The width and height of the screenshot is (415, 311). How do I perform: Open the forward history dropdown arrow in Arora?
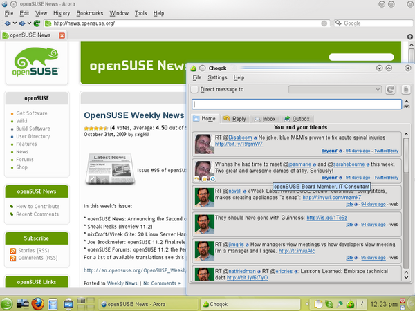(29, 23)
